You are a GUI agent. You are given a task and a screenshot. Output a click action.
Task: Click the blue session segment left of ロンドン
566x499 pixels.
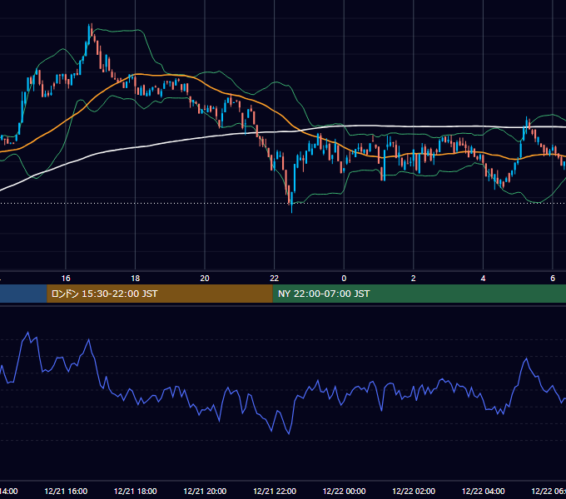[23, 294]
